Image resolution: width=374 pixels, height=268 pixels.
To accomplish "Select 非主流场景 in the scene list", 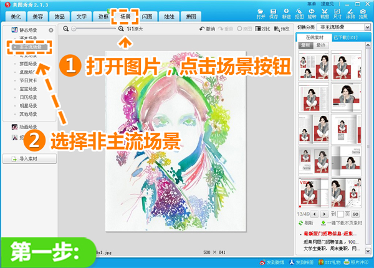I will coord(29,47).
